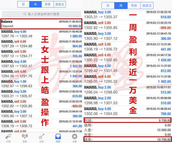
Task: Switch to 月份 tab in left panel
Action: 47,4
